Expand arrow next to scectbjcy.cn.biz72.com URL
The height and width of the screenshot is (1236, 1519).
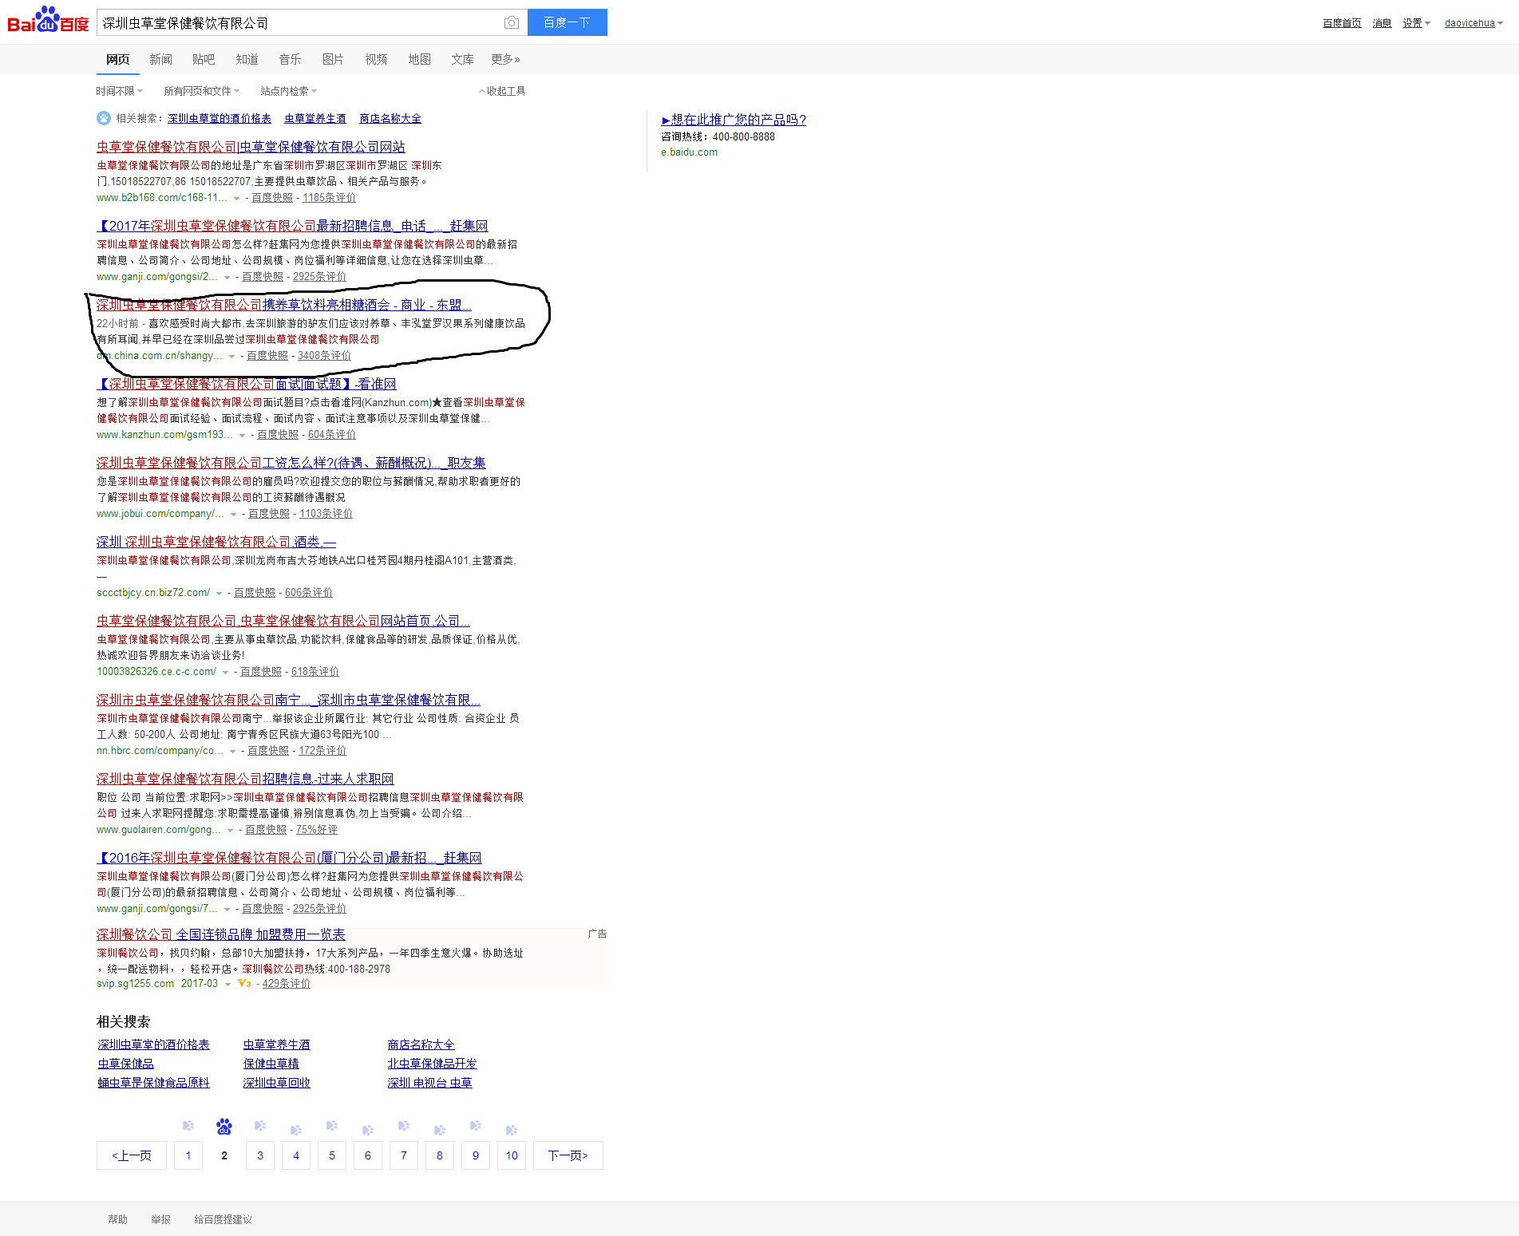coord(219,594)
